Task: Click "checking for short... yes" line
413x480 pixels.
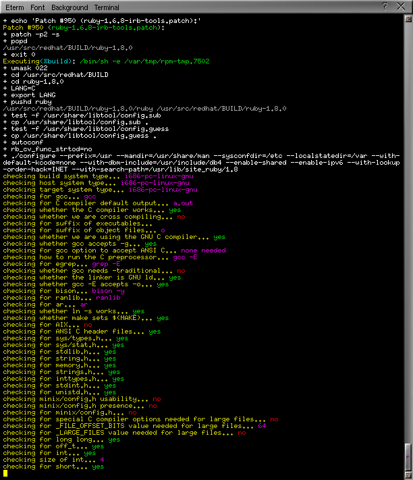Action: pyautogui.click(x=53, y=466)
